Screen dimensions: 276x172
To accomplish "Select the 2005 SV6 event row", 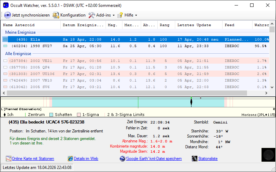I will (136, 87).
